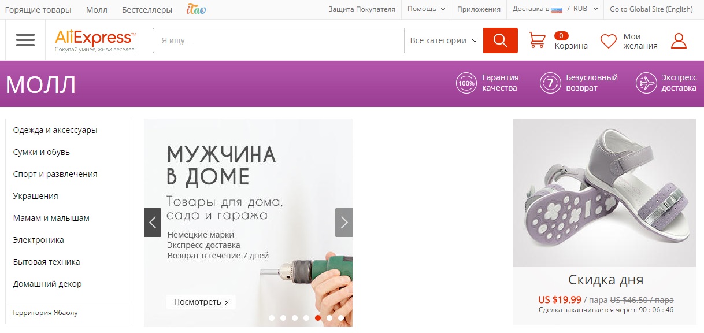Open the Все категории dropdown
The image size is (704, 333).
pos(443,40)
